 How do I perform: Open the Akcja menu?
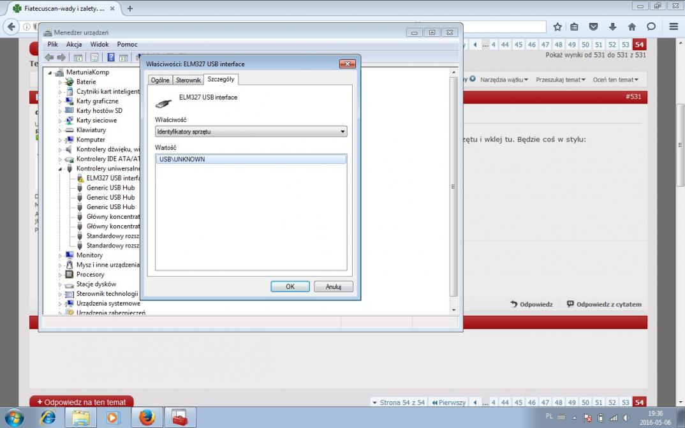(x=74, y=44)
